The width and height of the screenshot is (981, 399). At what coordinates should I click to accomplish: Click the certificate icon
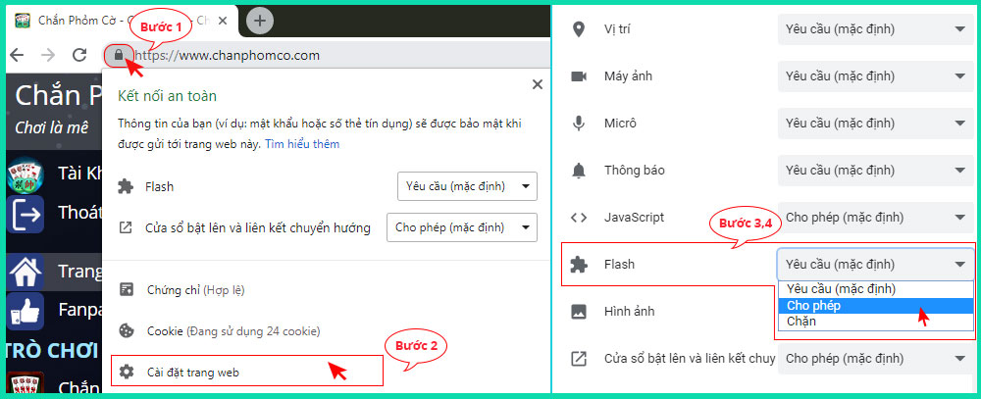127,289
